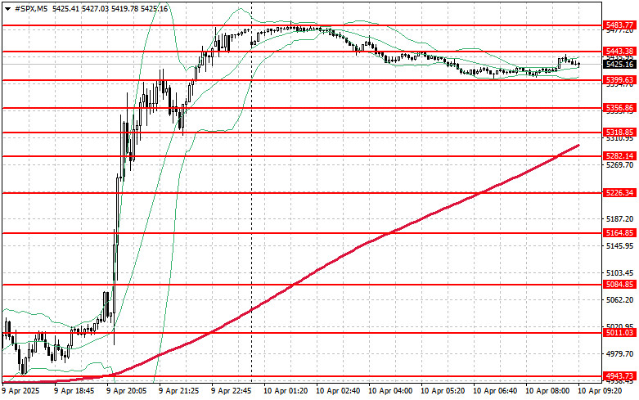The height and width of the screenshot is (400, 639).
Task: Click the 5399.63 price level label
Action: click(x=619, y=80)
